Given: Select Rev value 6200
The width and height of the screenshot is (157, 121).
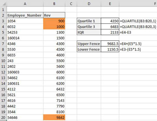Looking at the screenshot, I should (54, 83).
